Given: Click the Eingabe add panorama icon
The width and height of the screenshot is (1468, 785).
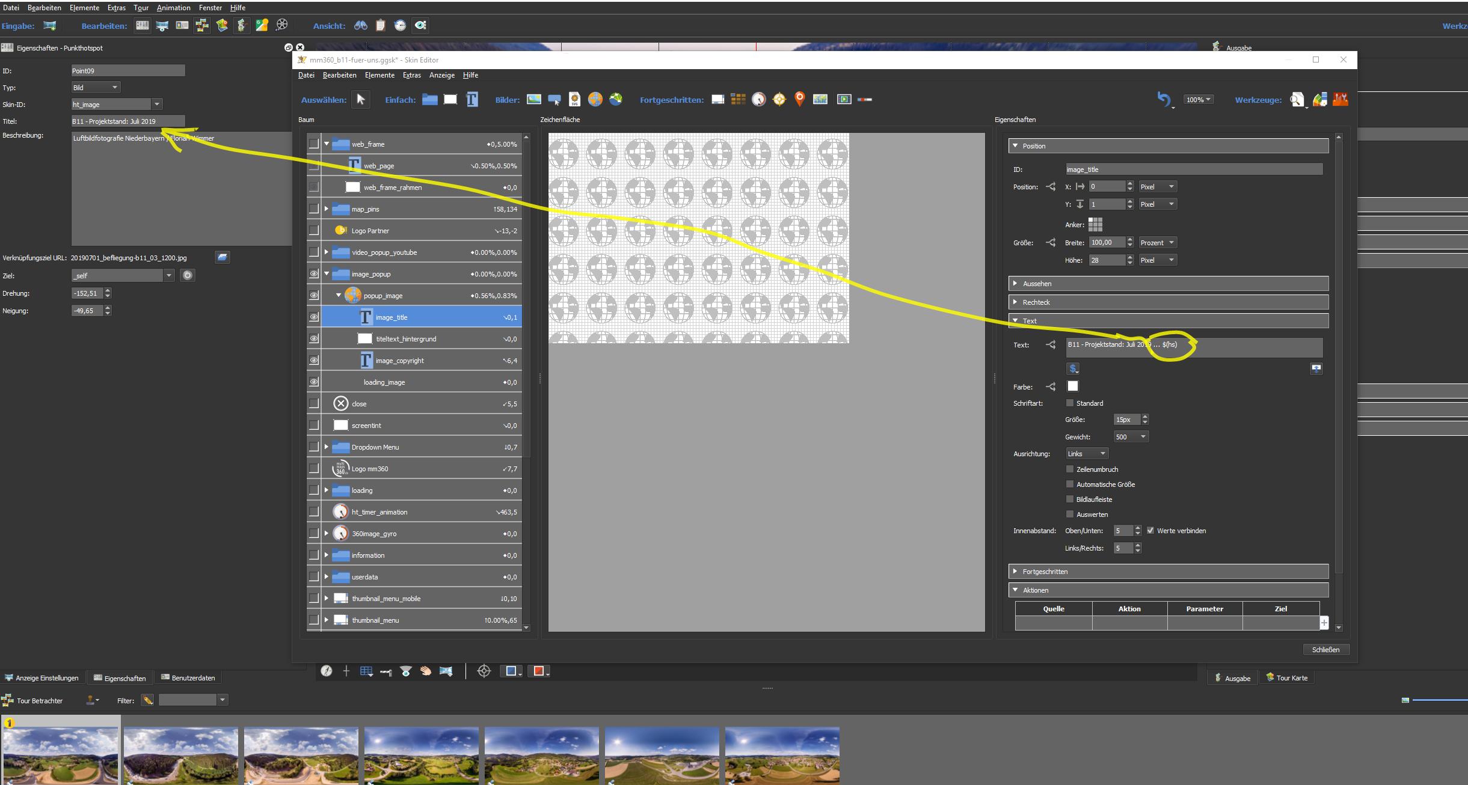Looking at the screenshot, I should coord(50,25).
